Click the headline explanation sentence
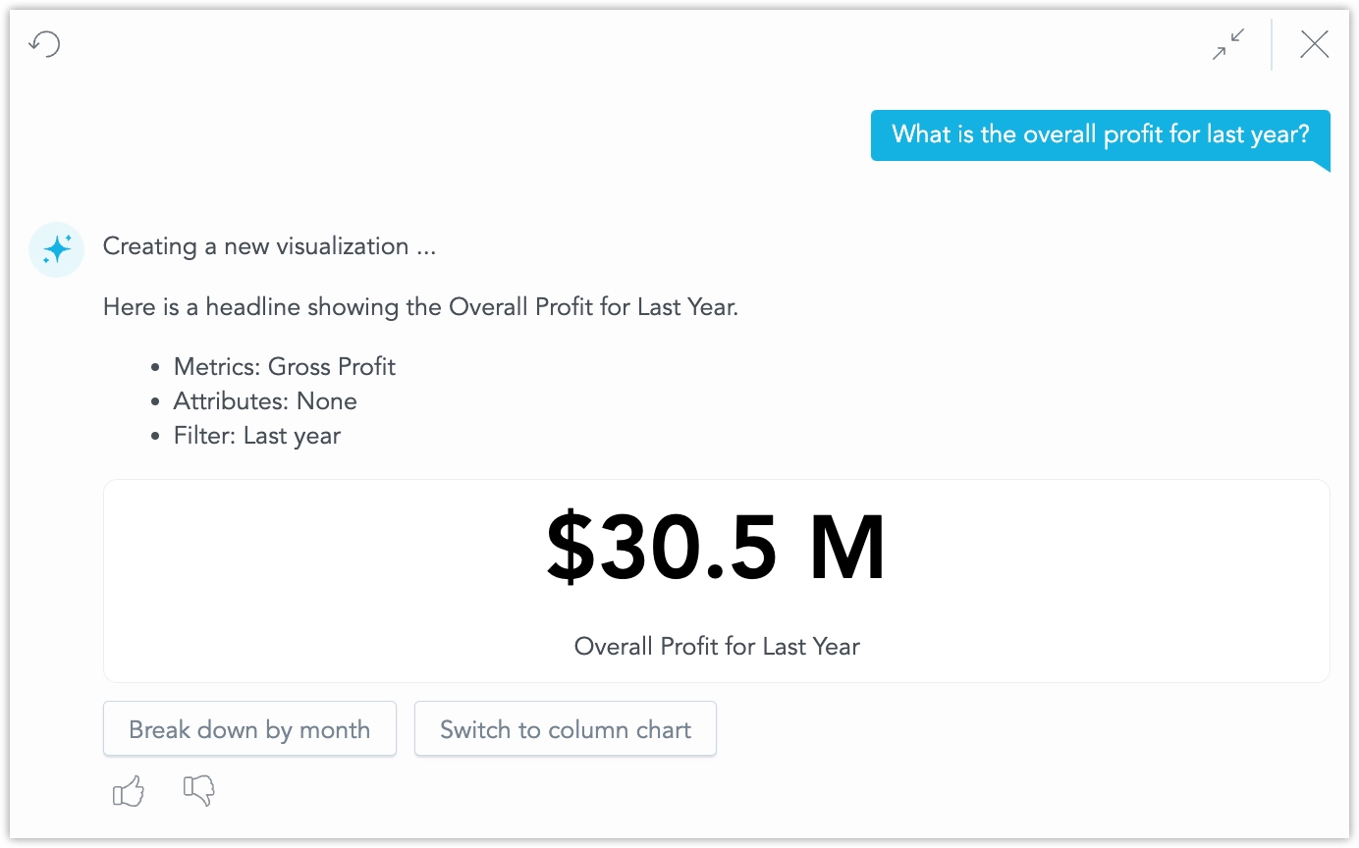Image resolution: width=1359 pixels, height=848 pixels. (x=419, y=306)
